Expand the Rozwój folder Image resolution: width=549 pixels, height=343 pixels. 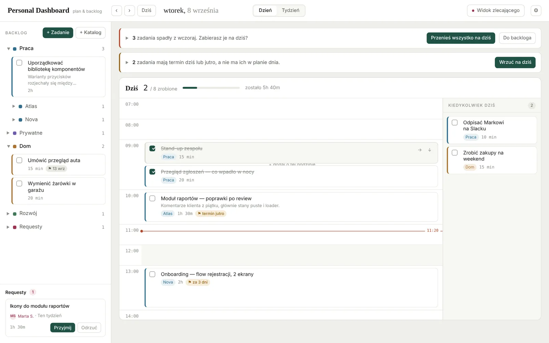pyautogui.click(x=8, y=213)
